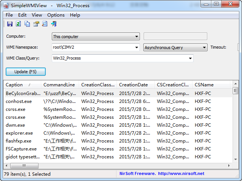242x181 pixels.
Task: Sort by the Caption column header
Action: 22,85
